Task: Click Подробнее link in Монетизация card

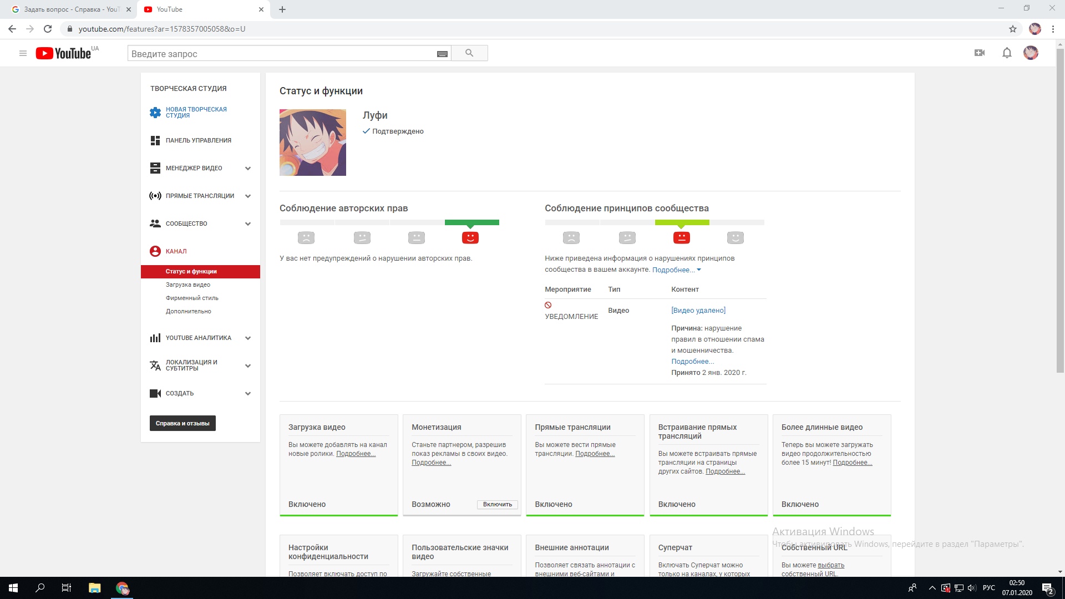Action: tap(431, 463)
